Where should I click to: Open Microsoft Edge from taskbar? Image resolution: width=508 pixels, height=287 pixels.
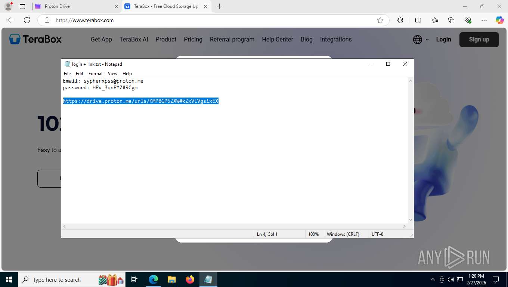point(154,280)
